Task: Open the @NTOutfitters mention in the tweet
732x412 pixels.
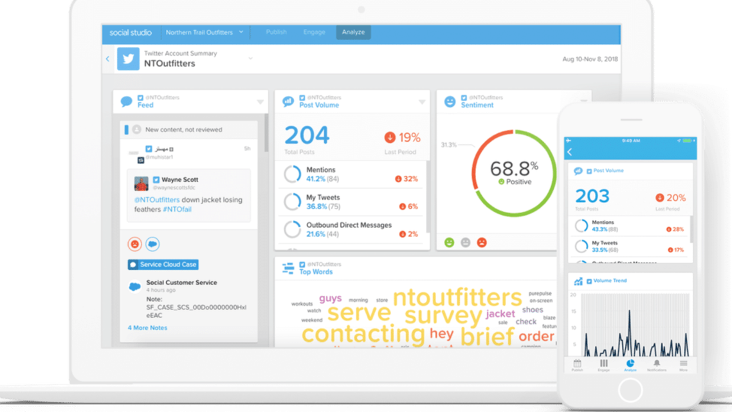Action: pyautogui.click(x=157, y=200)
